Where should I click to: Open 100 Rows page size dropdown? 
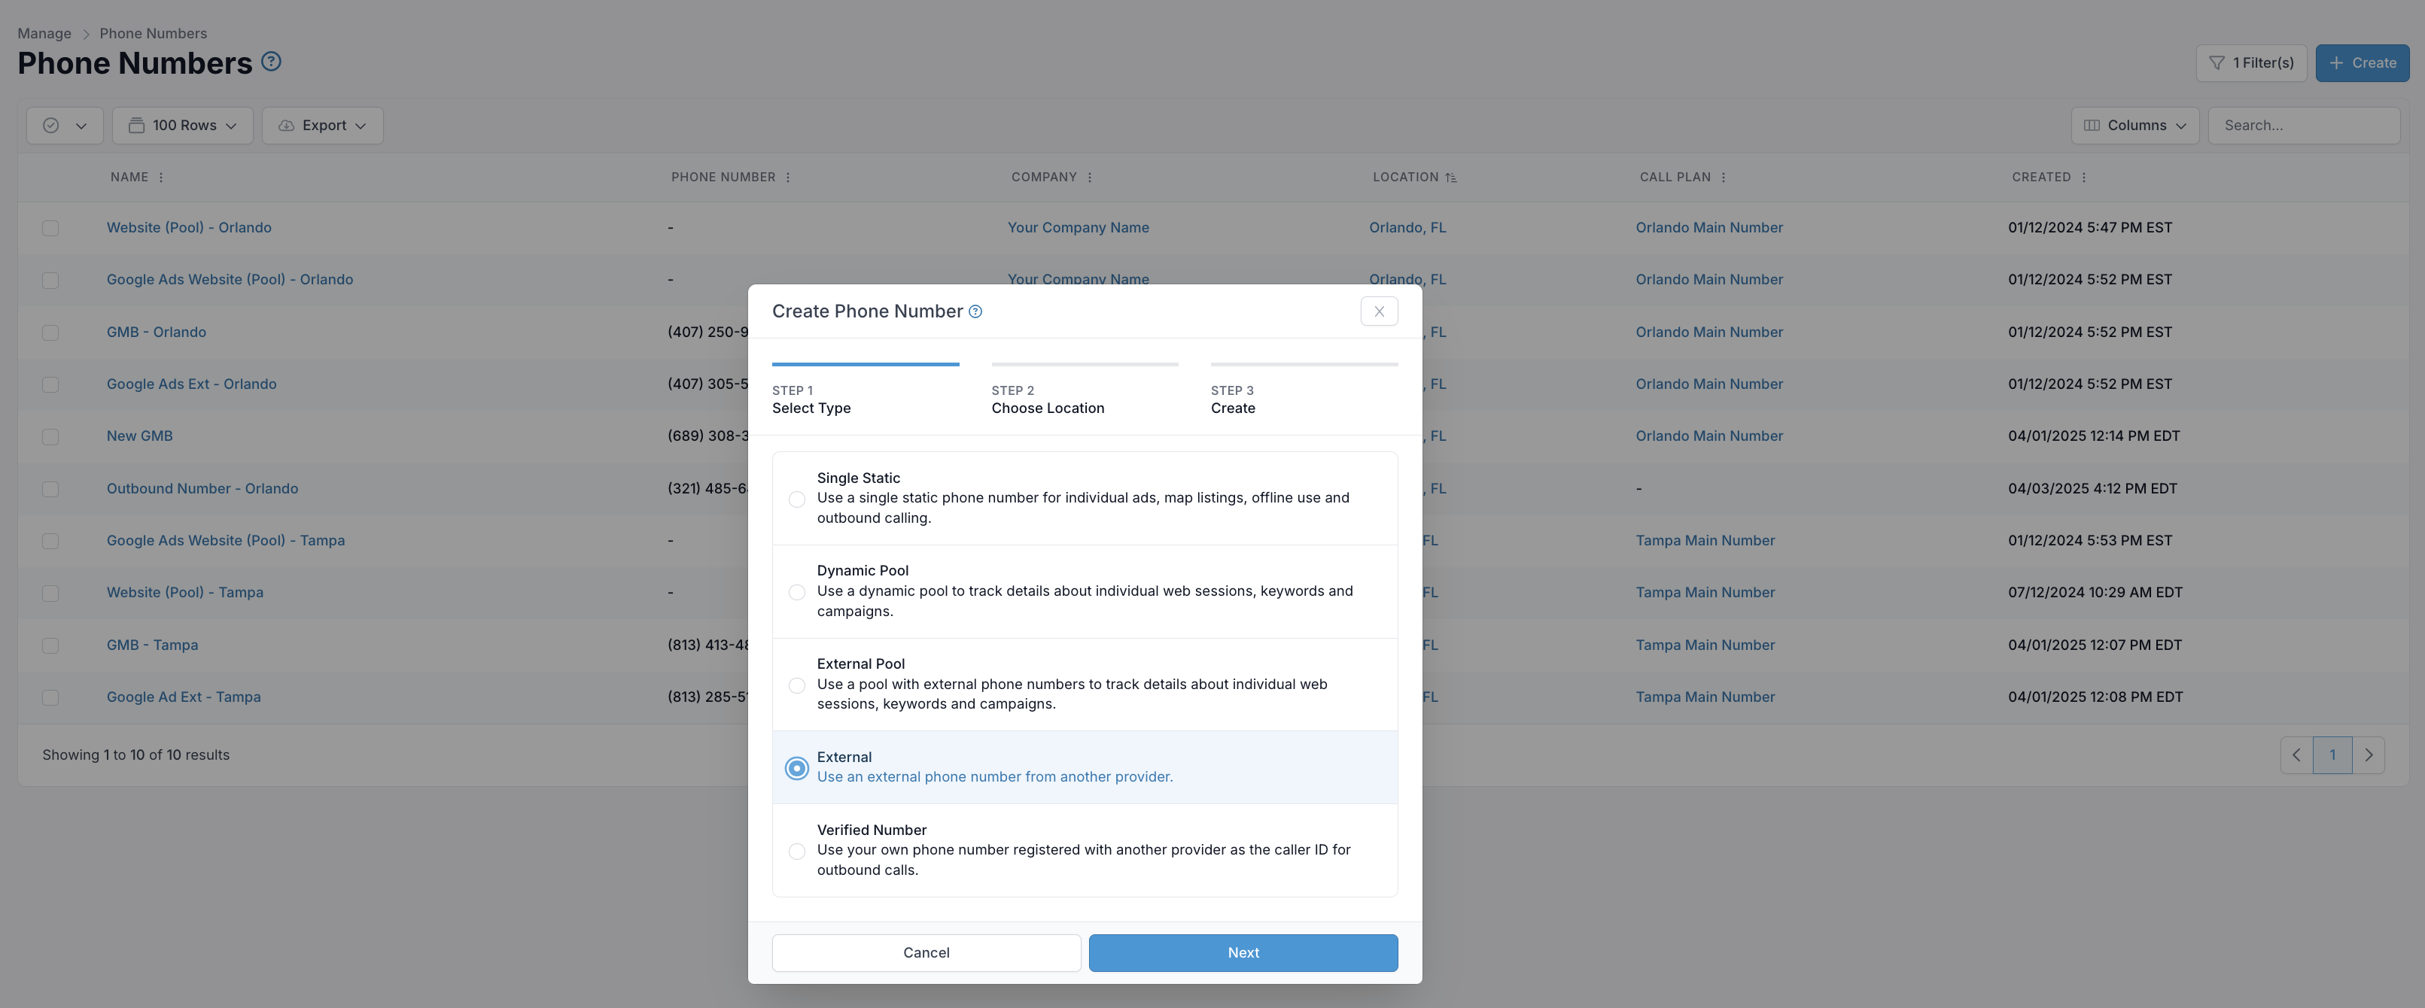[x=183, y=125]
